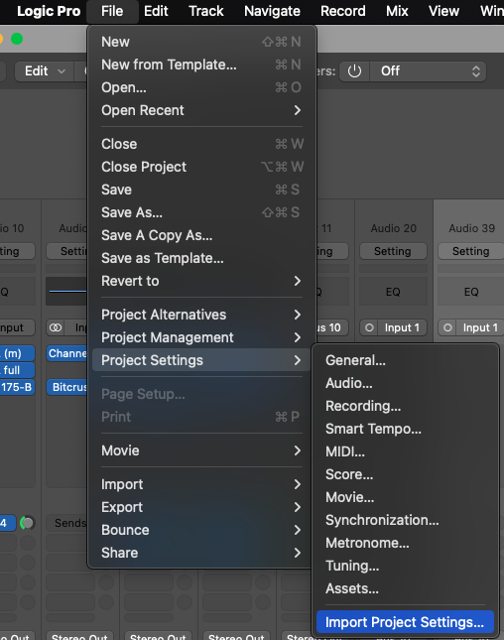Choose Save A Copy As…

pos(201,235)
